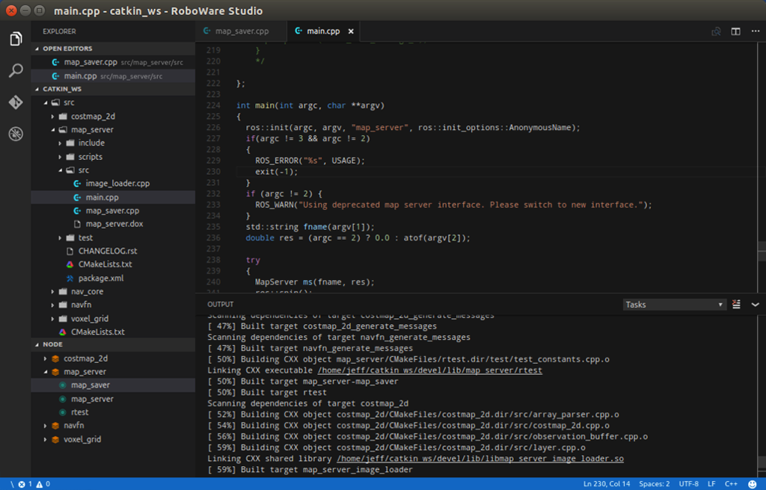Change end of line sequence LF

(711, 484)
